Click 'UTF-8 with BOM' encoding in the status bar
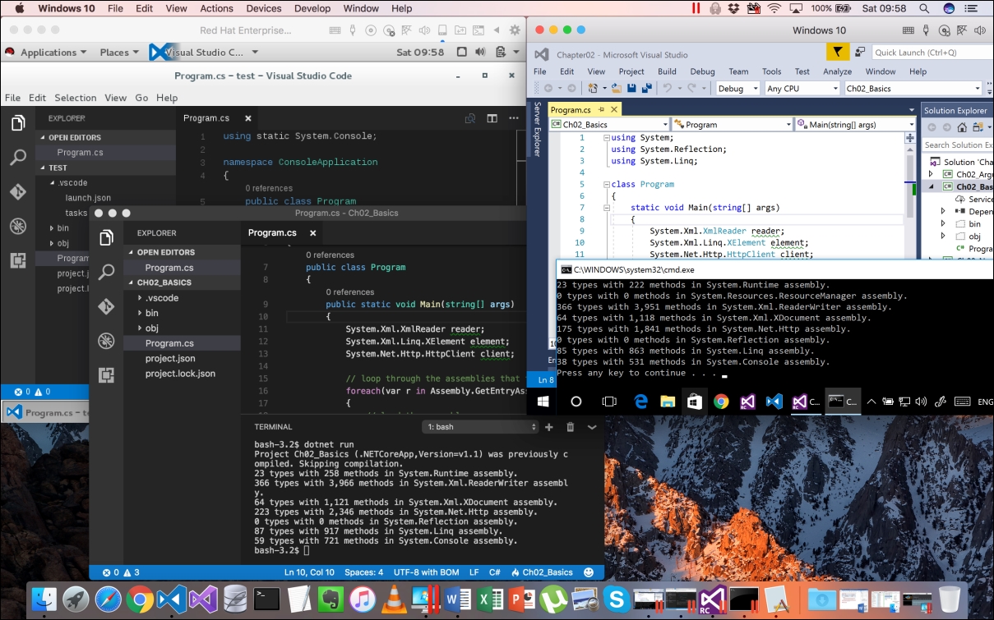The width and height of the screenshot is (994, 620). click(x=425, y=572)
